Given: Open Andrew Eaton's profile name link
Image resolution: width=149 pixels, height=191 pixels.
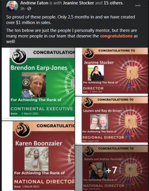Looking at the screenshot, I should [x=34, y=3].
